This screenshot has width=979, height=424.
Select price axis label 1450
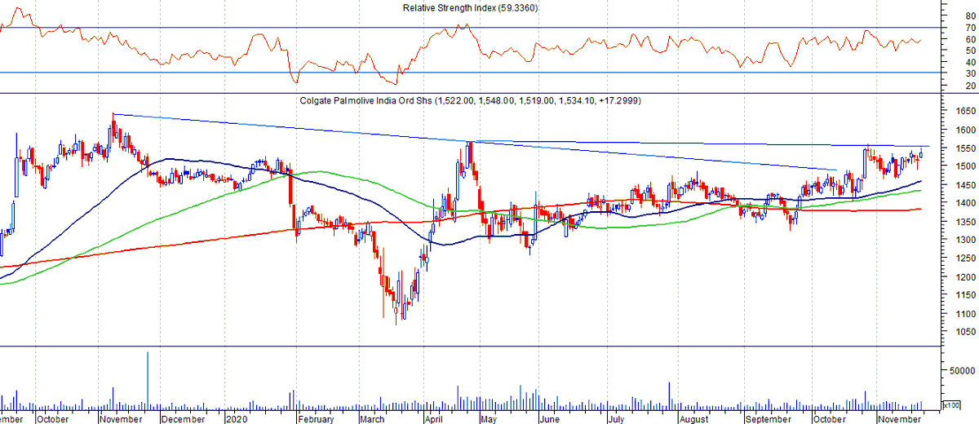pos(966,185)
